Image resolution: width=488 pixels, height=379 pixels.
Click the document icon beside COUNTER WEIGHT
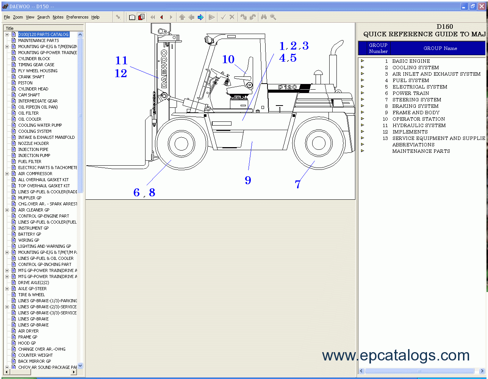coord(14,355)
